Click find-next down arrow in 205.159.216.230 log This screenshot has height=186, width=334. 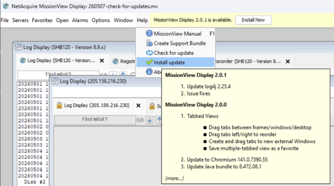click(150, 120)
